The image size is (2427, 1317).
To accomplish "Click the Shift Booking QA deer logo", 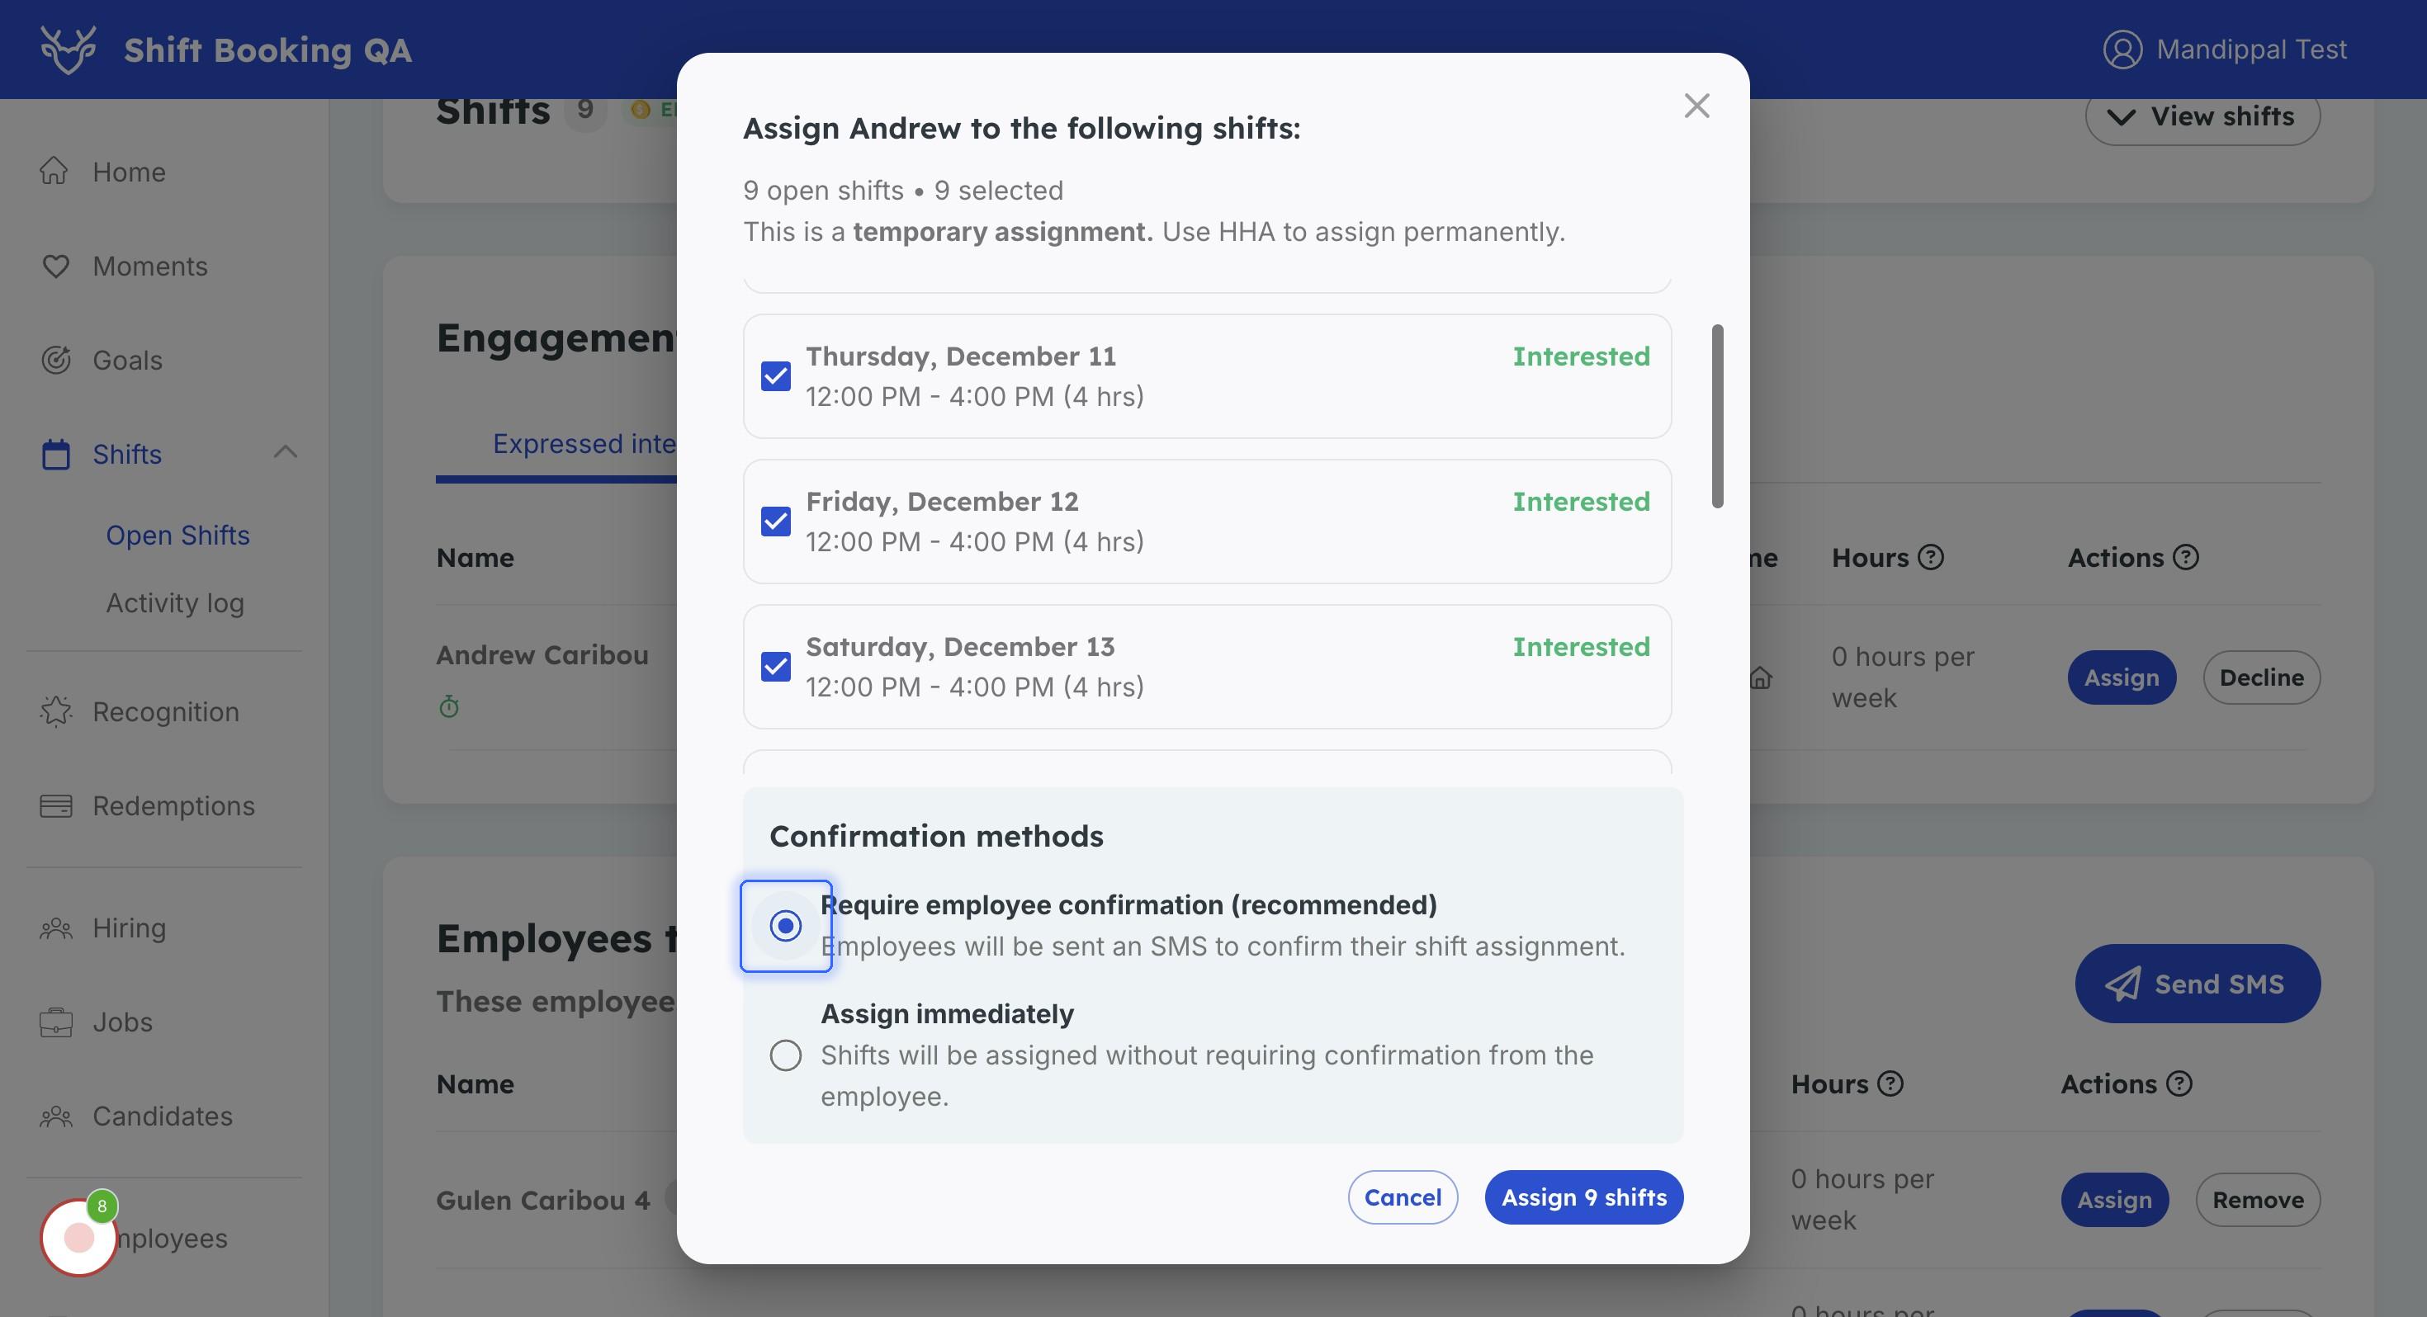I will click(68, 49).
